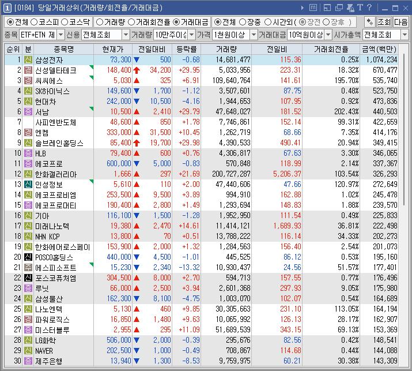Click the dark green 신 badge next to 인성정보

(28, 184)
